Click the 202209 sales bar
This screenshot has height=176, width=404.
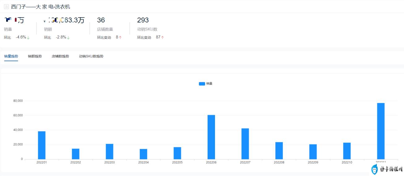coord(313,152)
